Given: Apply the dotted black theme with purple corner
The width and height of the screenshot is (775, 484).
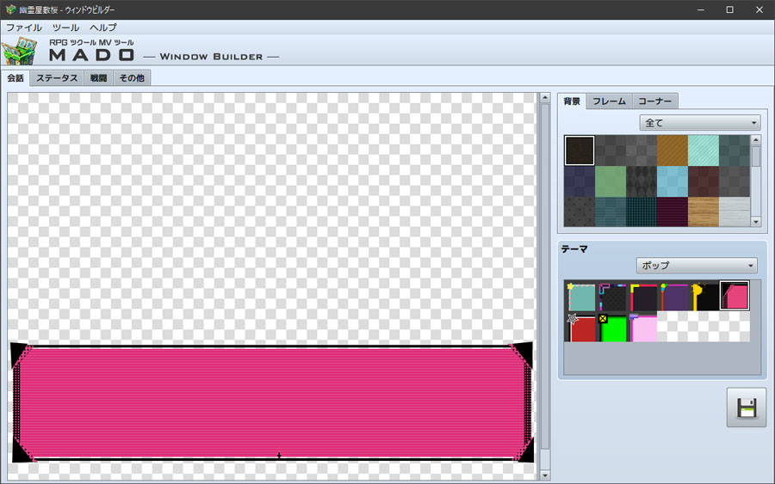Looking at the screenshot, I should click(611, 296).
